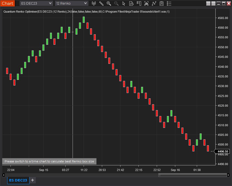
Task: Open the Indicators bar-graph icon
Action: [147, 3]
